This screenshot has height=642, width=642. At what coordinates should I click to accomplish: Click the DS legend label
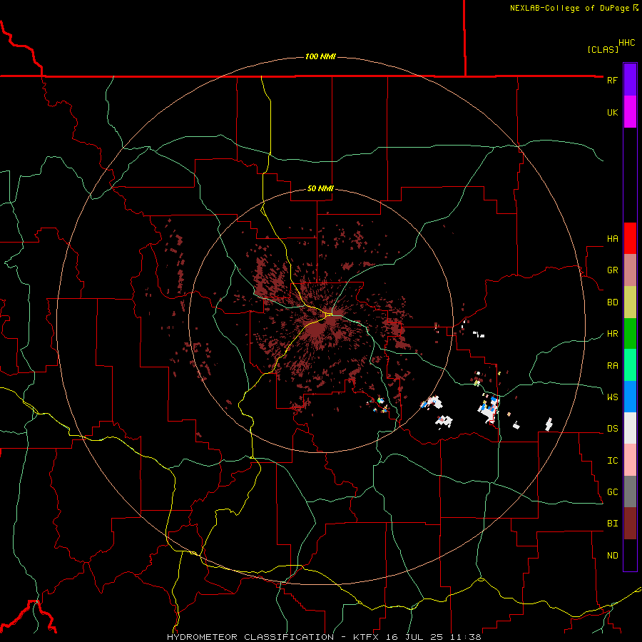tap(612, 429)
